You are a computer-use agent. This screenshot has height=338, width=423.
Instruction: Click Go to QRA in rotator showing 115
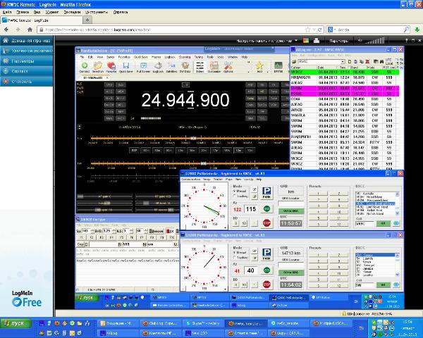tap(290, 211)
